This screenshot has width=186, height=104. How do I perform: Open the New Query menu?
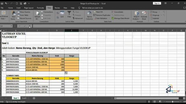(13, 16)
